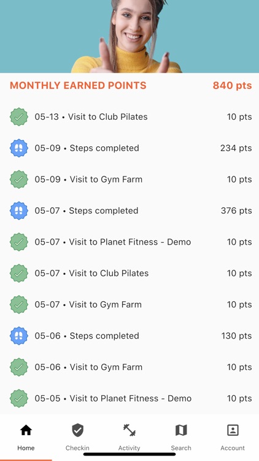Tap the smiling woman banner image
This screenshot has width=259, height=461.
pyautogui.click(x=129, y=36)
